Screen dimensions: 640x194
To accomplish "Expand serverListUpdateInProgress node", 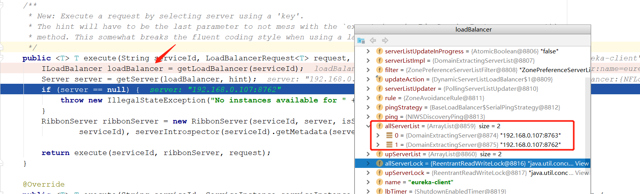I will [368, 51].
